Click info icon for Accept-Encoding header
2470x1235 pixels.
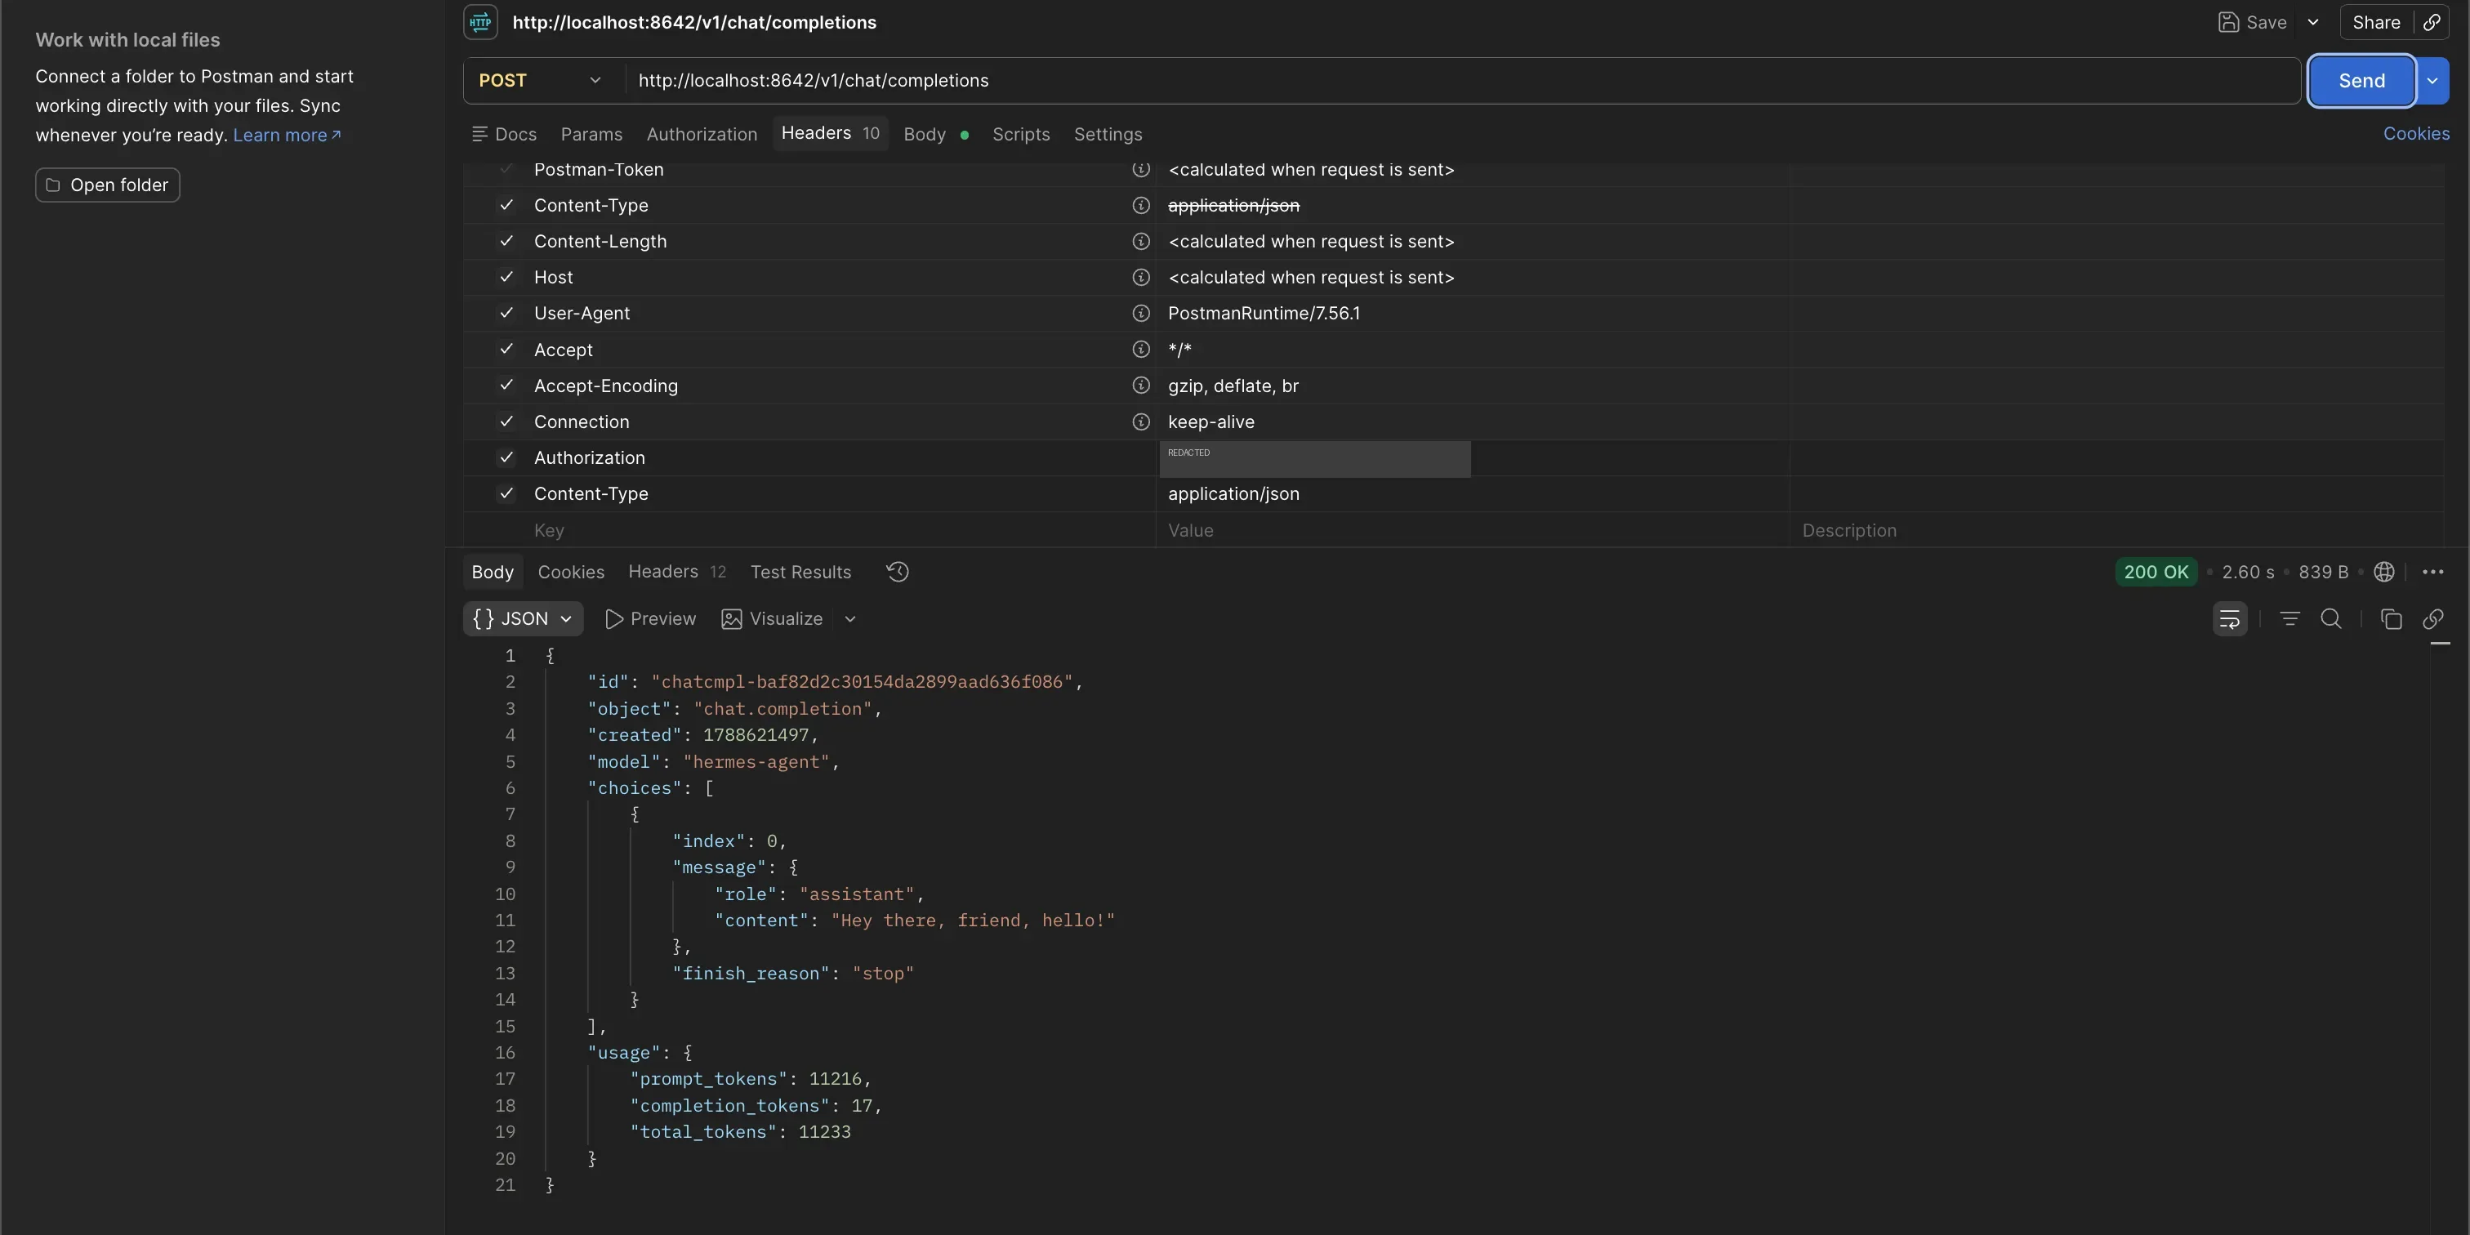[x=1141, y=386]
